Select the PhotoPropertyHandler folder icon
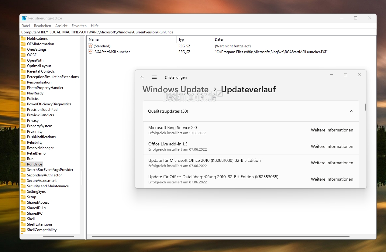Image resolution: width=386 pixels, height=252 pixels. (23, 88)
